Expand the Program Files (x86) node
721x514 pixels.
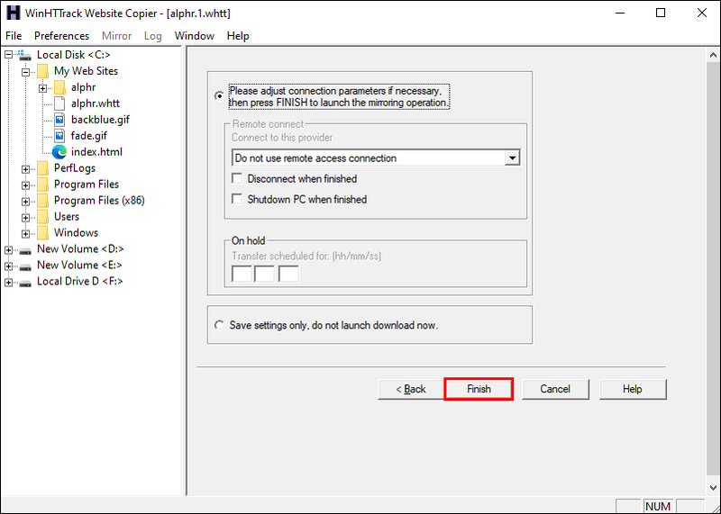pos(26,202)
